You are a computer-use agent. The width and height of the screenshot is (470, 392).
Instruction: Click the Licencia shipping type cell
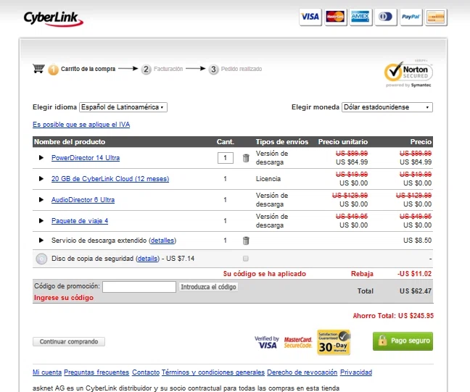tap(268, 179)
